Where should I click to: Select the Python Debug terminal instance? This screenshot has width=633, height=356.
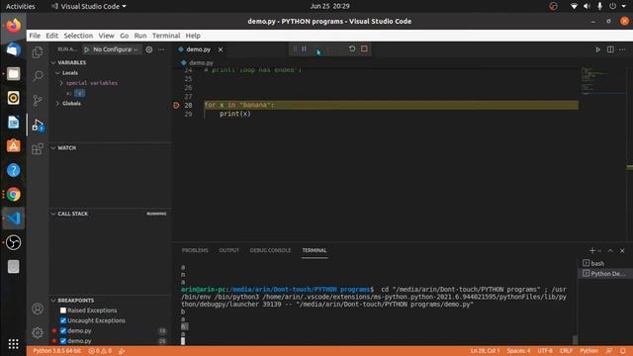coord(605,273)
